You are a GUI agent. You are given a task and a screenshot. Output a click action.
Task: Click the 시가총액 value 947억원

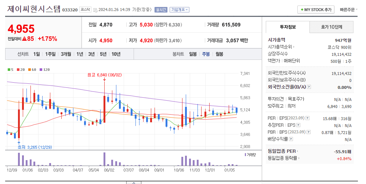point(343,40)
